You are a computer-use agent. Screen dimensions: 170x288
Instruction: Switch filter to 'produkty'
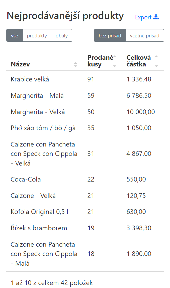pos(37,35)
